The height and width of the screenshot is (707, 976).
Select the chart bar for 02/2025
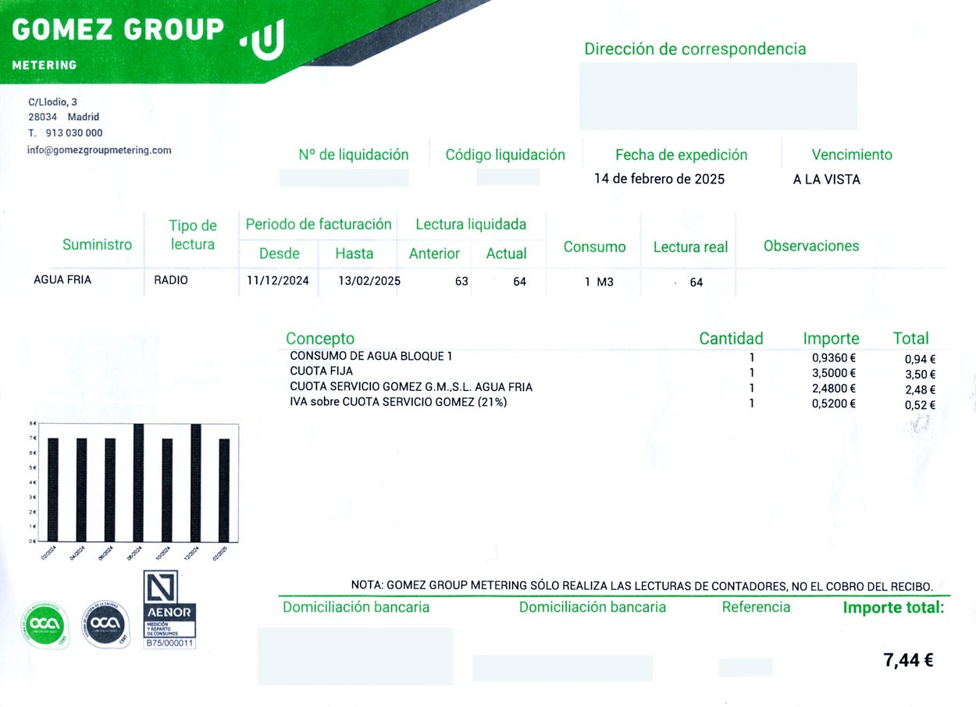tap(224, 489)
